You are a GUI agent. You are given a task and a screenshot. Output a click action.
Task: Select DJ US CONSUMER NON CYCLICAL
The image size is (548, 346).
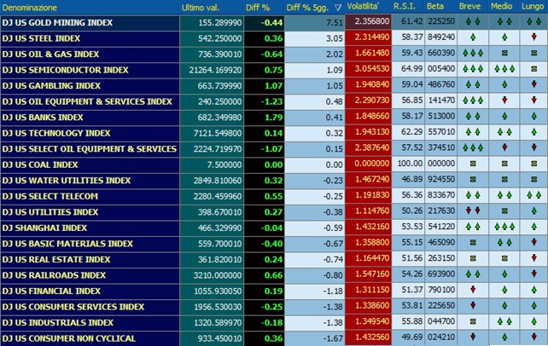pyautogui.click(x=69, y=338)
